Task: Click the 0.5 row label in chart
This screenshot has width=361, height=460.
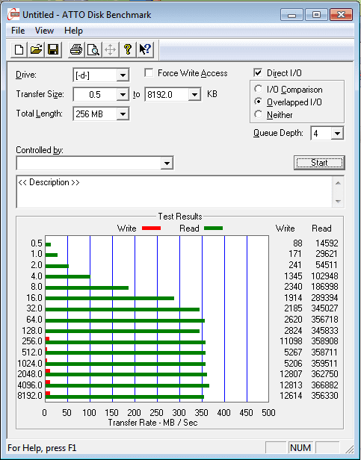Action: coord(37,243)
